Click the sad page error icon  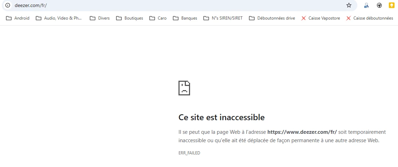pyautogui.click(x=184, y=88)
